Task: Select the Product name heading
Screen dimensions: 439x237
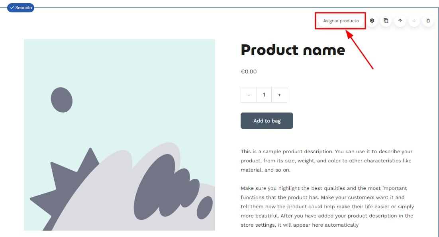Action: pos(293,50)
